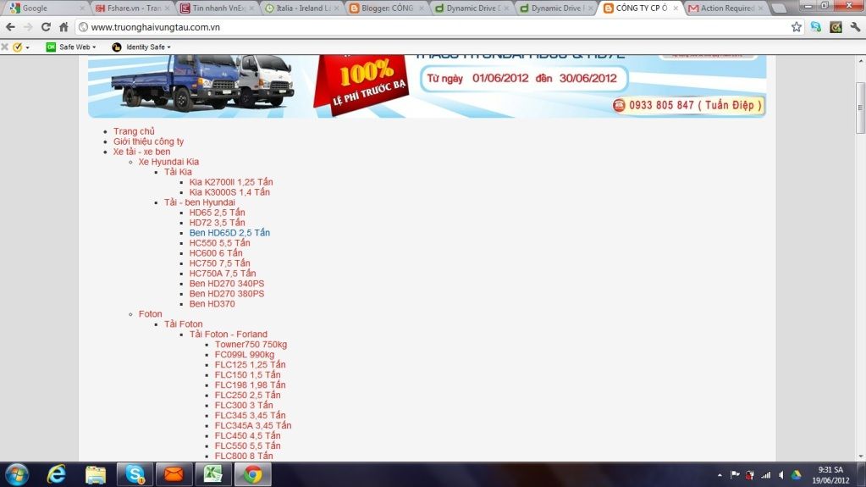Open the Giới thiệu công ty link
The image size is (866, 487).
148,141
